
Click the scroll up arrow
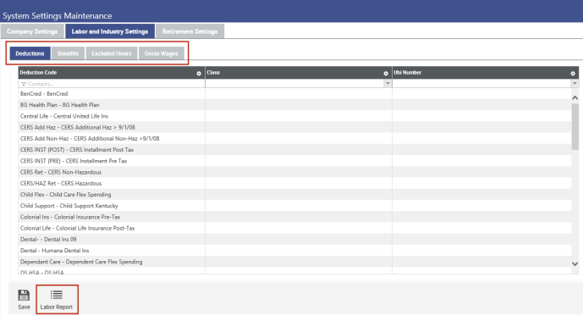point(575,97)
